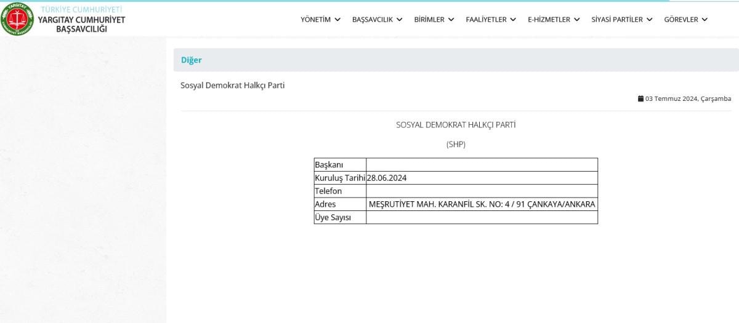Expand the chevron next to YÖNETİM
739x323 pixels.
337,20
